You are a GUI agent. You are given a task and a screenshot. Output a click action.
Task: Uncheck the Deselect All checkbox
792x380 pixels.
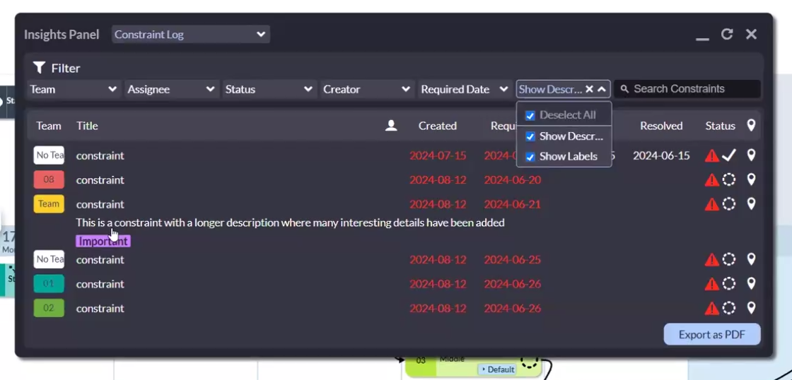530,116
